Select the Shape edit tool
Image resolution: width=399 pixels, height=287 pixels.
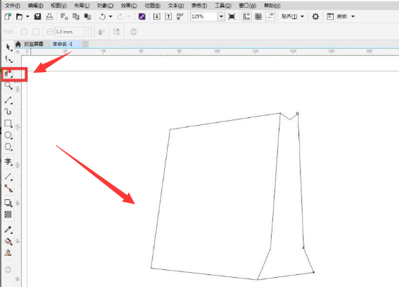8,59
